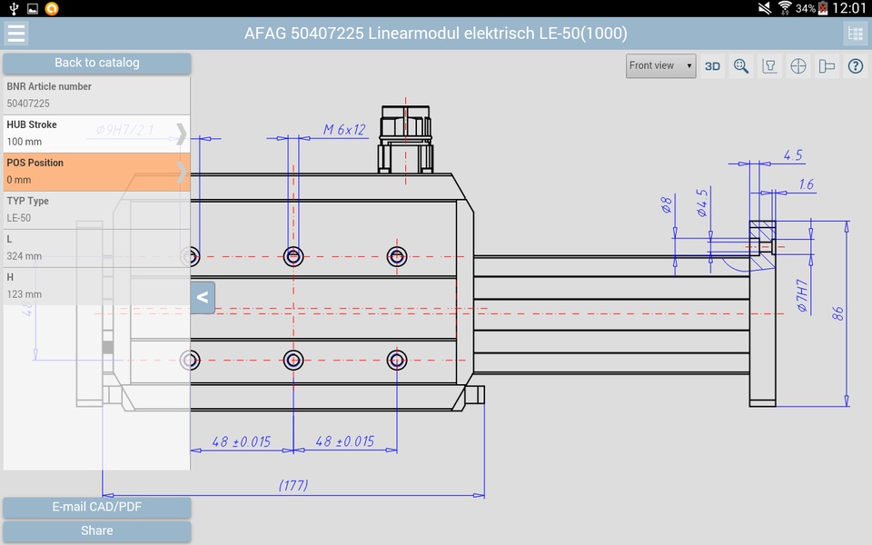Click the M 6x12 dimension label
Image resolution: width=872 pixels, height=545 pixels.
pyautogui.click(x=344, y=130)
